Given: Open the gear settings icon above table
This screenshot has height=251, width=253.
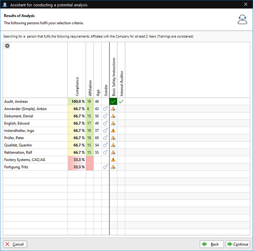Looking at the screenshot, I should [7, 46].
